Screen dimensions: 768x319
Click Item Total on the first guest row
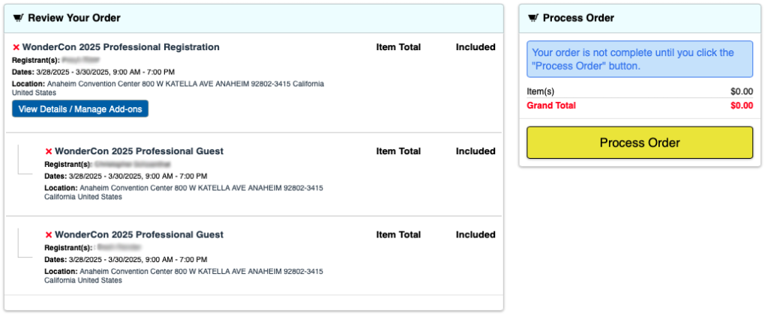click(x=398, y=151)
